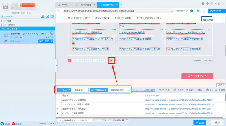This screenshot has height=126, width=226.
Task: Click the 料金を払うに行く link
Action: click(22, 13)
